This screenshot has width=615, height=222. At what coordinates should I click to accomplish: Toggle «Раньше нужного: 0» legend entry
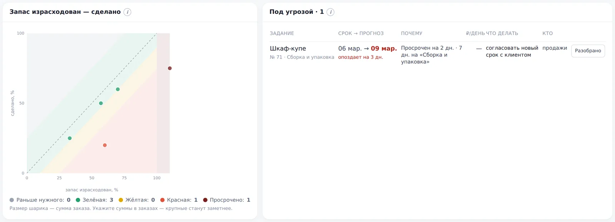point(40,200)
